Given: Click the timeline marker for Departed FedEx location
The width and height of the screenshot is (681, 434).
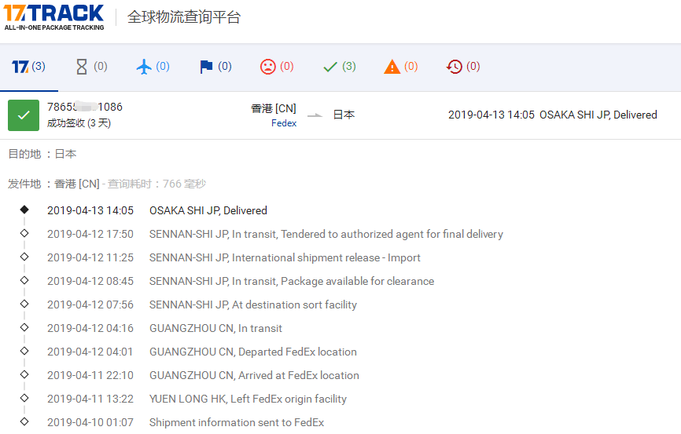Looking at the screenshot, I should pos(24,351).
